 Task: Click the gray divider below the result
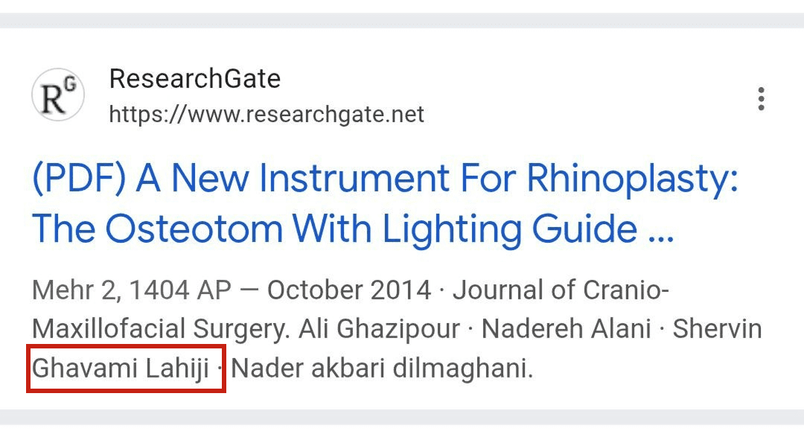[402, 417]
